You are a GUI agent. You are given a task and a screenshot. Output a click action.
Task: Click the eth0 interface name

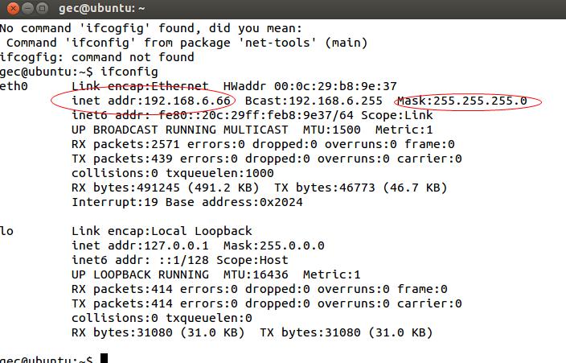pyautogui.click(x=14, y=86)
